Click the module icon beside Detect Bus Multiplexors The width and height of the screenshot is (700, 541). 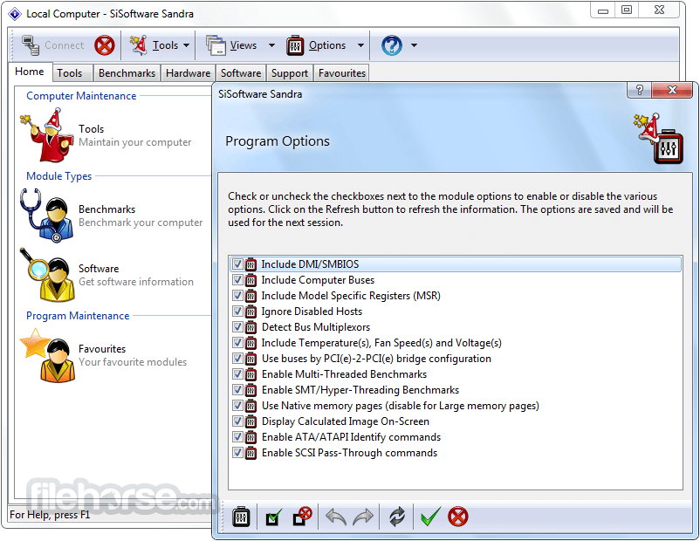click(250, 327)
